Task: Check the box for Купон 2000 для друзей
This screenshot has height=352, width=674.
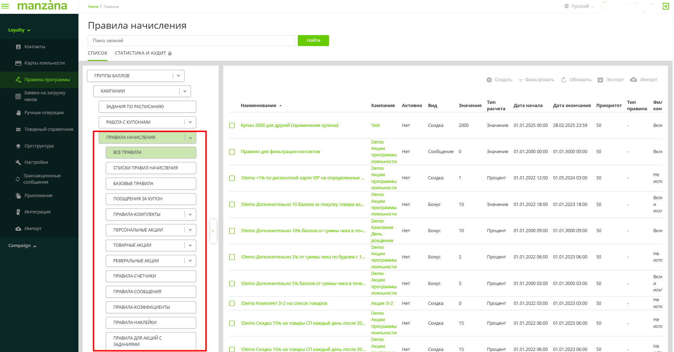Action: [x=232, y=125]
